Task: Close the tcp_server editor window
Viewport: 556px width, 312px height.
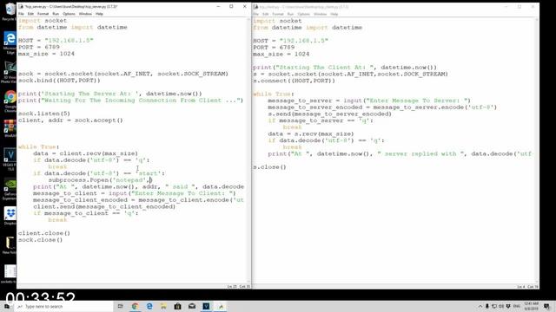Action: click(x=245, y=6)
